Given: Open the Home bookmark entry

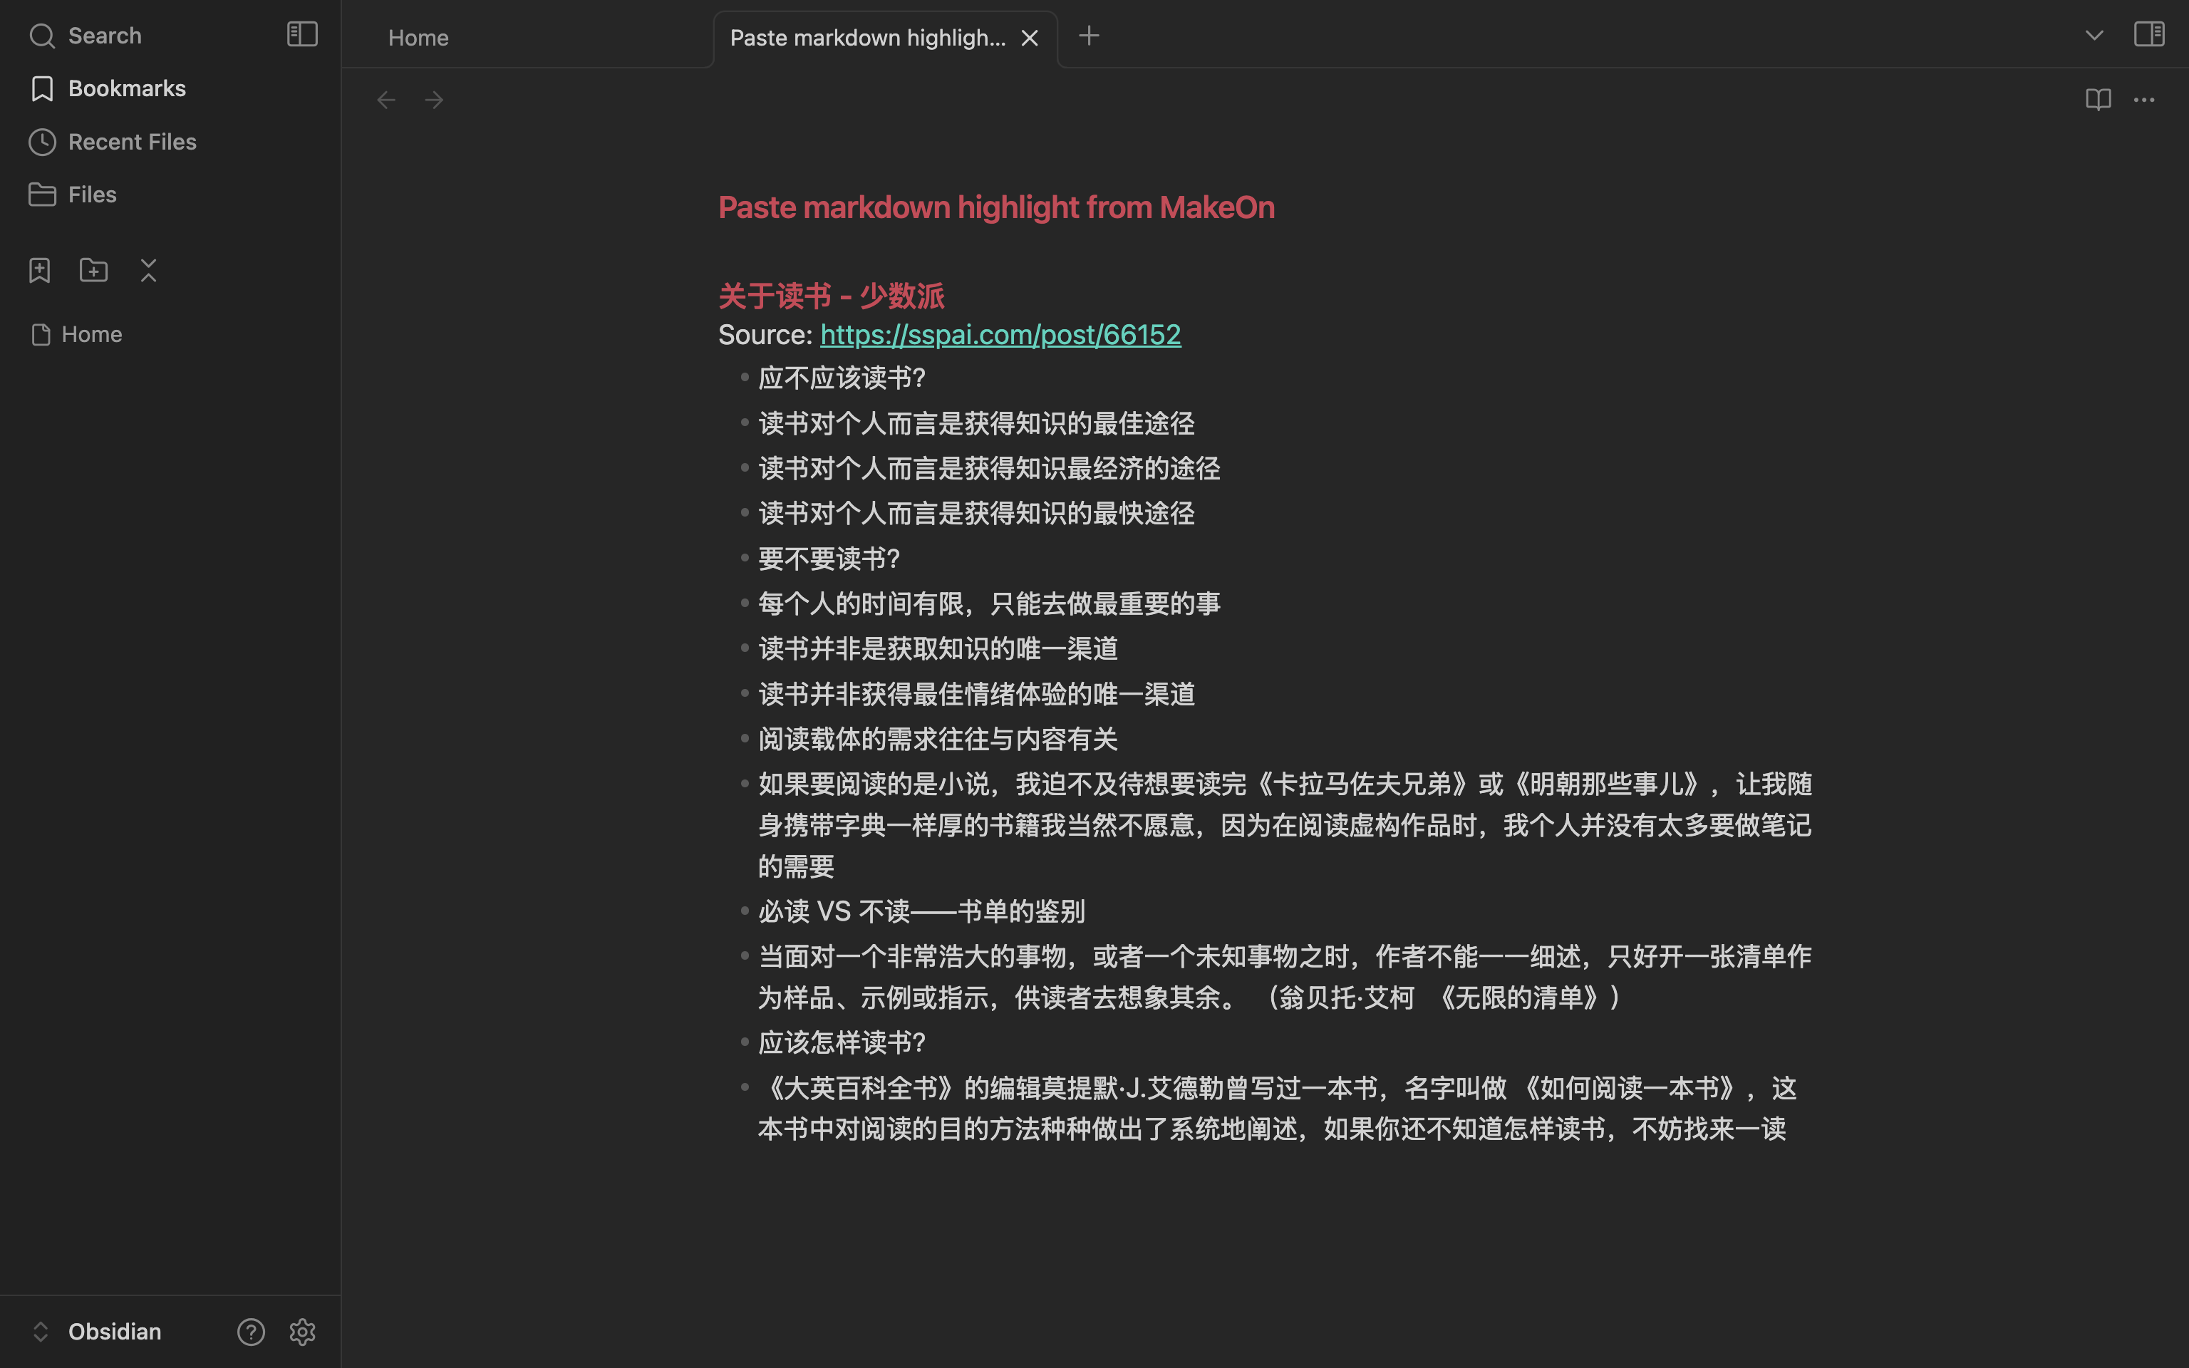Looking at the screenshot, I should coord(91,335).
